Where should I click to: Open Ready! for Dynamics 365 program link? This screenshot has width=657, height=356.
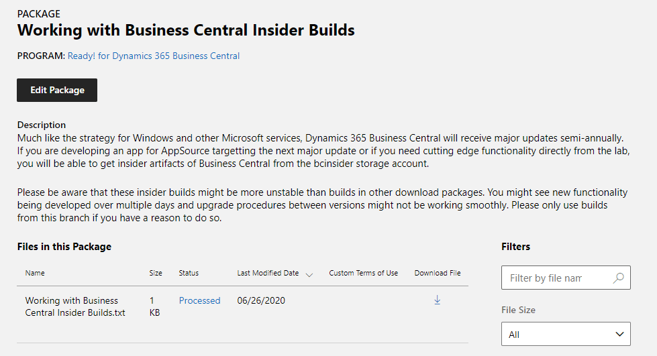click(x=154, y=56)
